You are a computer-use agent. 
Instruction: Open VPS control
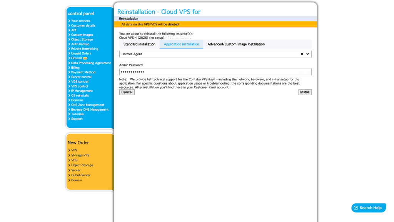(x=79, y=86)
